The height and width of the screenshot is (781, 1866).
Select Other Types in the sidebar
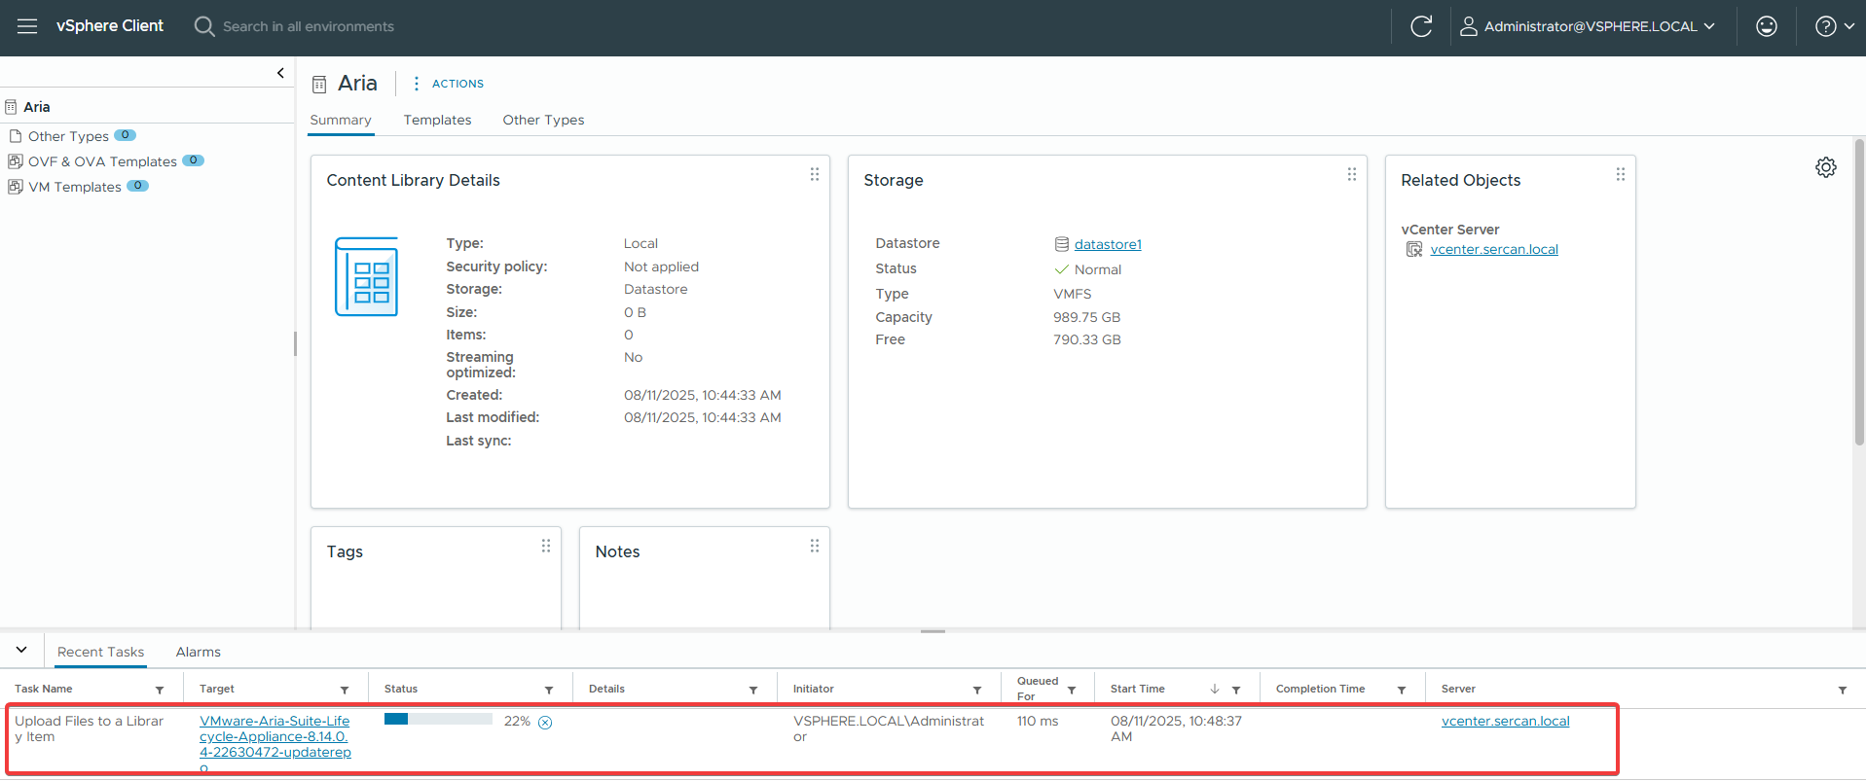68,136
